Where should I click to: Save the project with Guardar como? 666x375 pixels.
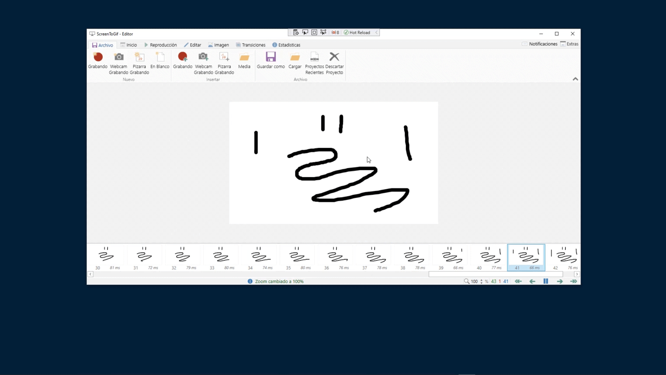pyautogui.click(x=270, y=61)
